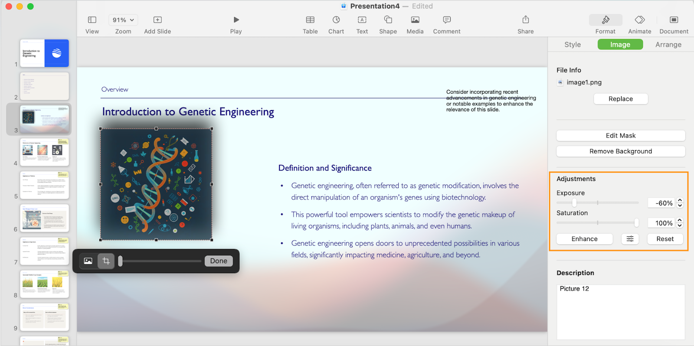Switch to the Style tab
The width and height of the screenshot is (694, 346).
click(573, 45)
